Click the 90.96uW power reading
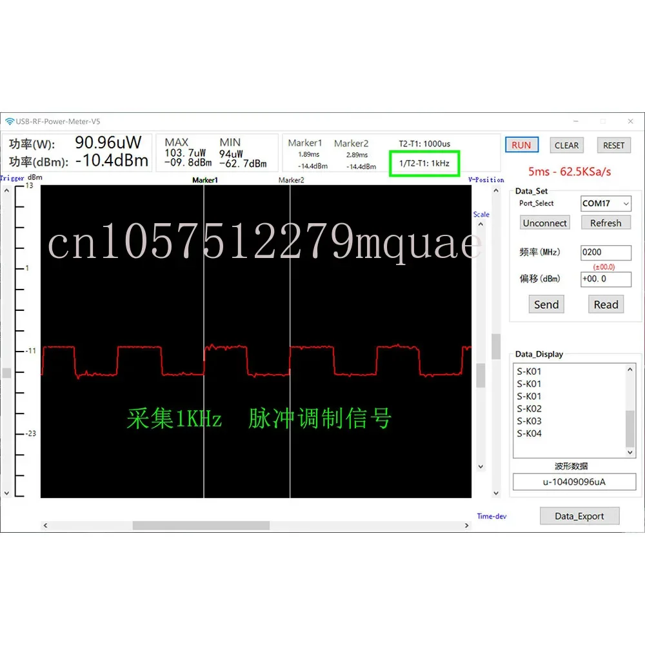Screen dimensions: 645x645 tap(108, 143)
